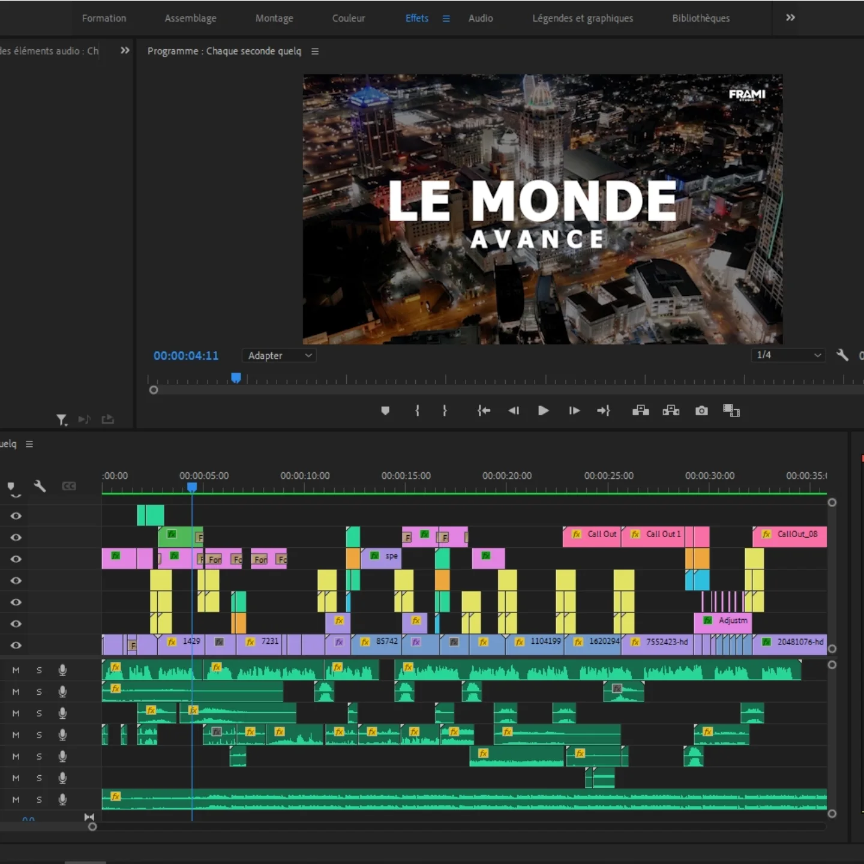This screenshot has height=864, width=864.
Task: Jump to the Out point
Action: [x=604, y=410]
